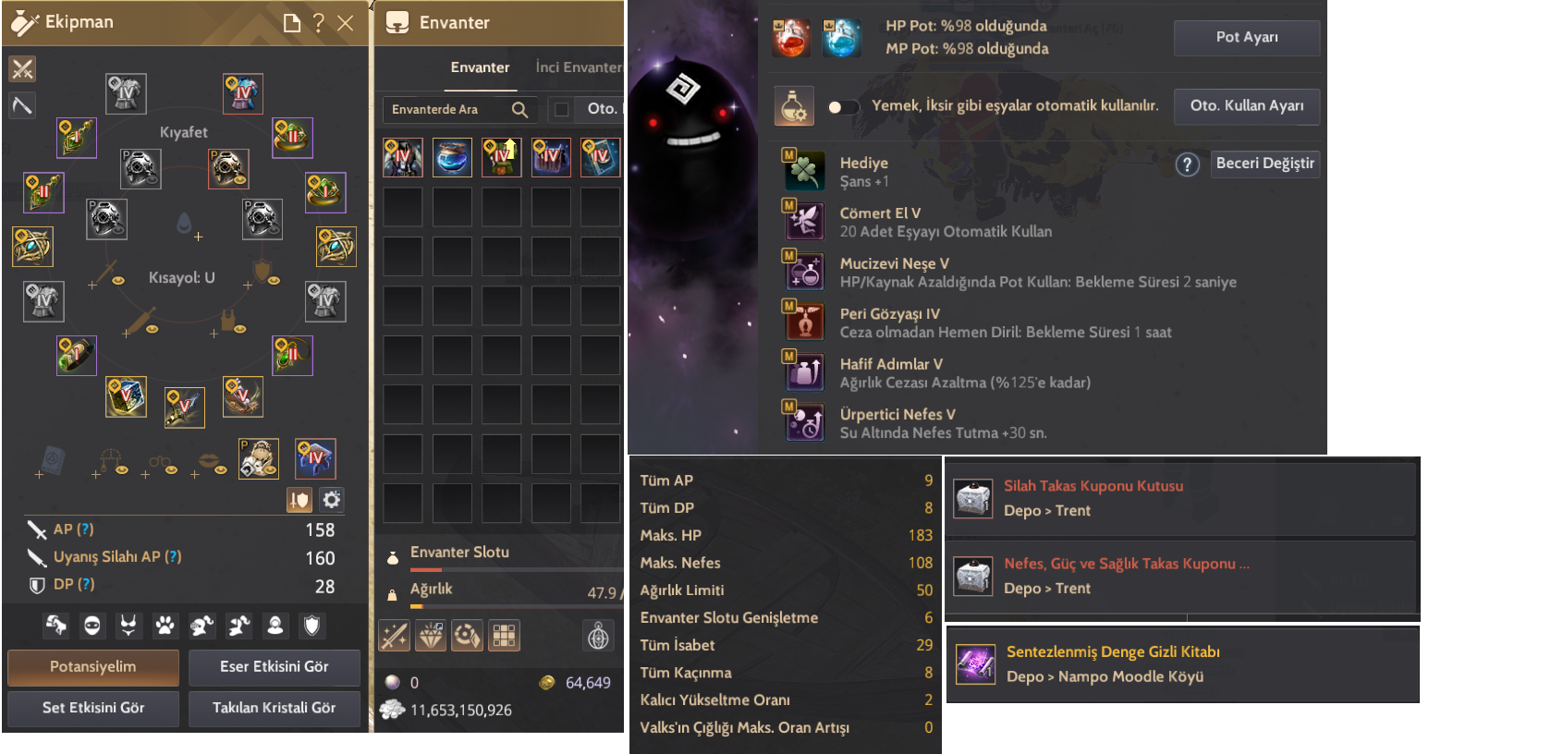
Task: Click the equipment settings gear icon
Action: [x=332, y=500]
